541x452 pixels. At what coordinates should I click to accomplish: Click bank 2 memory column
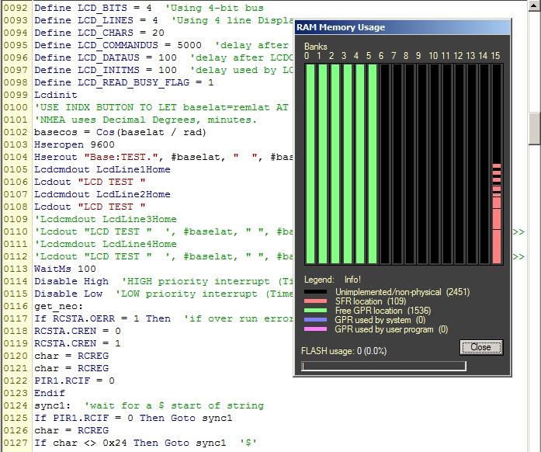(335, 164)
